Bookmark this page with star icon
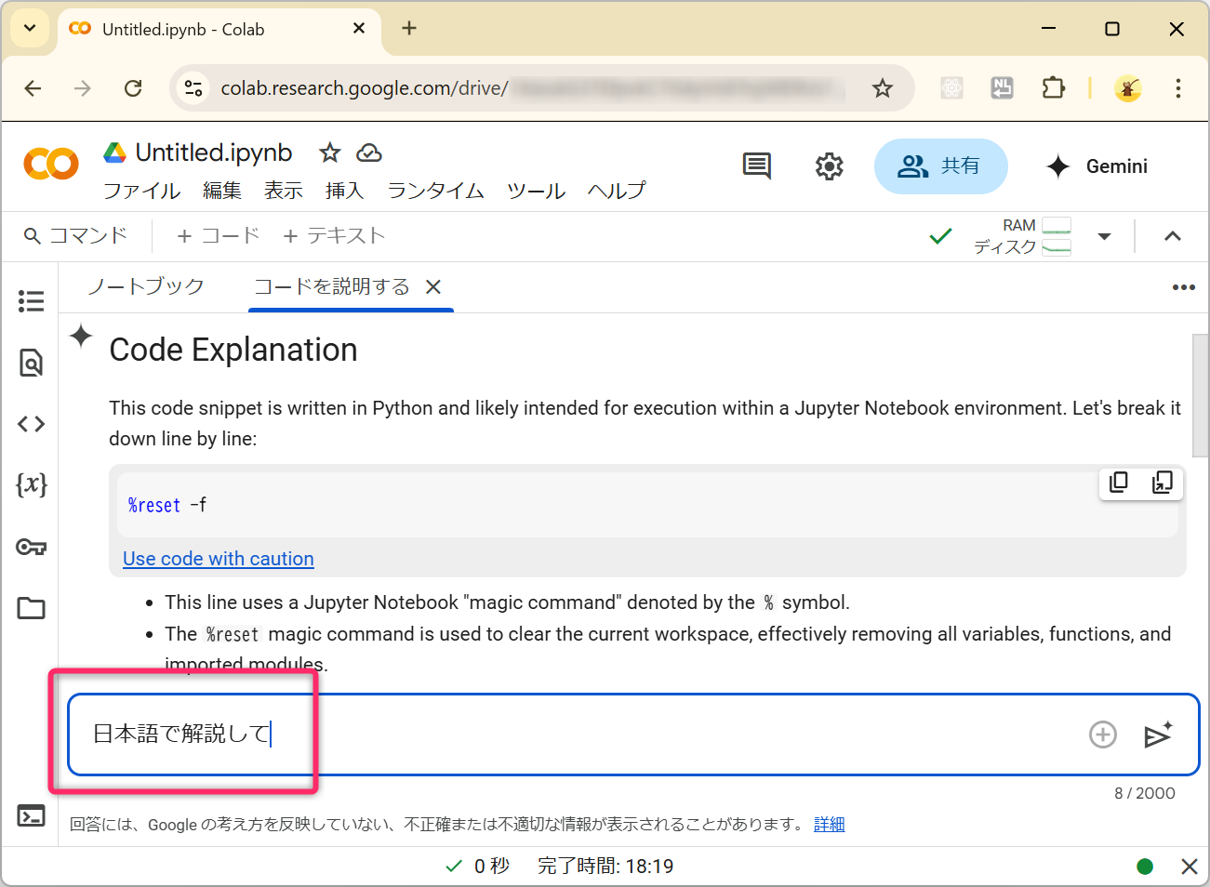The image size is (1210, 887). click(x=882, y=88)
